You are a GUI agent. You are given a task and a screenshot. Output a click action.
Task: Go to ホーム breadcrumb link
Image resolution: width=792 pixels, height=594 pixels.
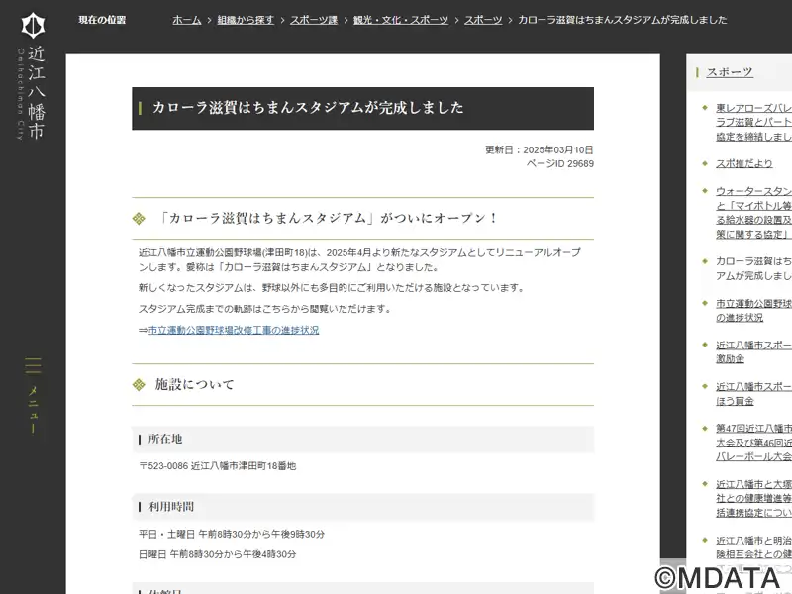coord(187,20)
